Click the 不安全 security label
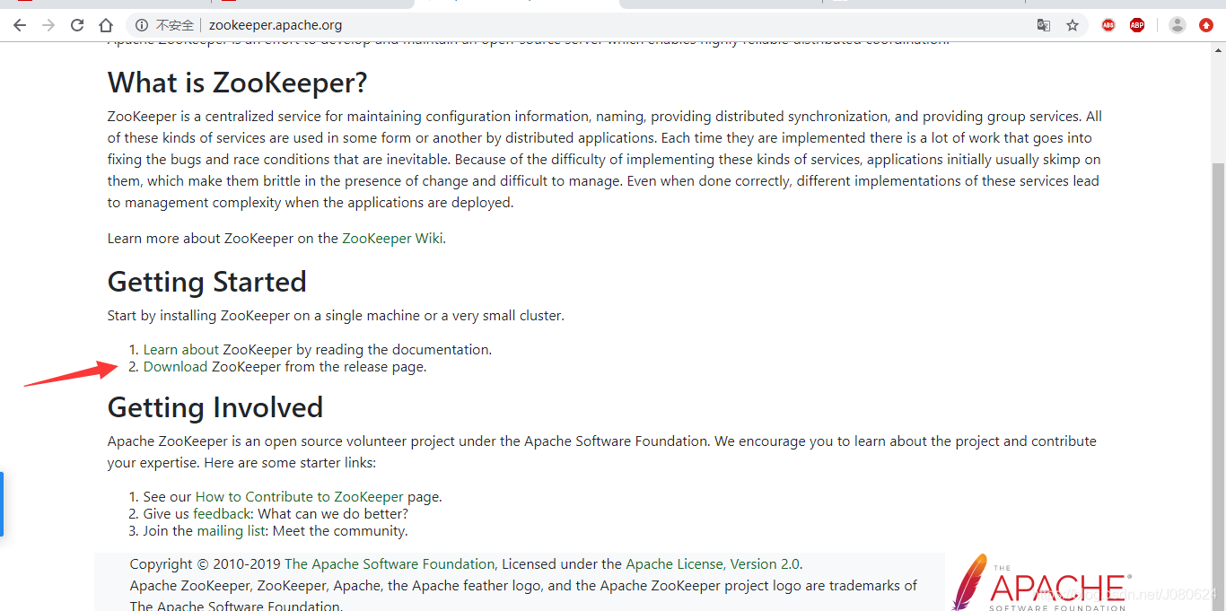 (175, 25)
